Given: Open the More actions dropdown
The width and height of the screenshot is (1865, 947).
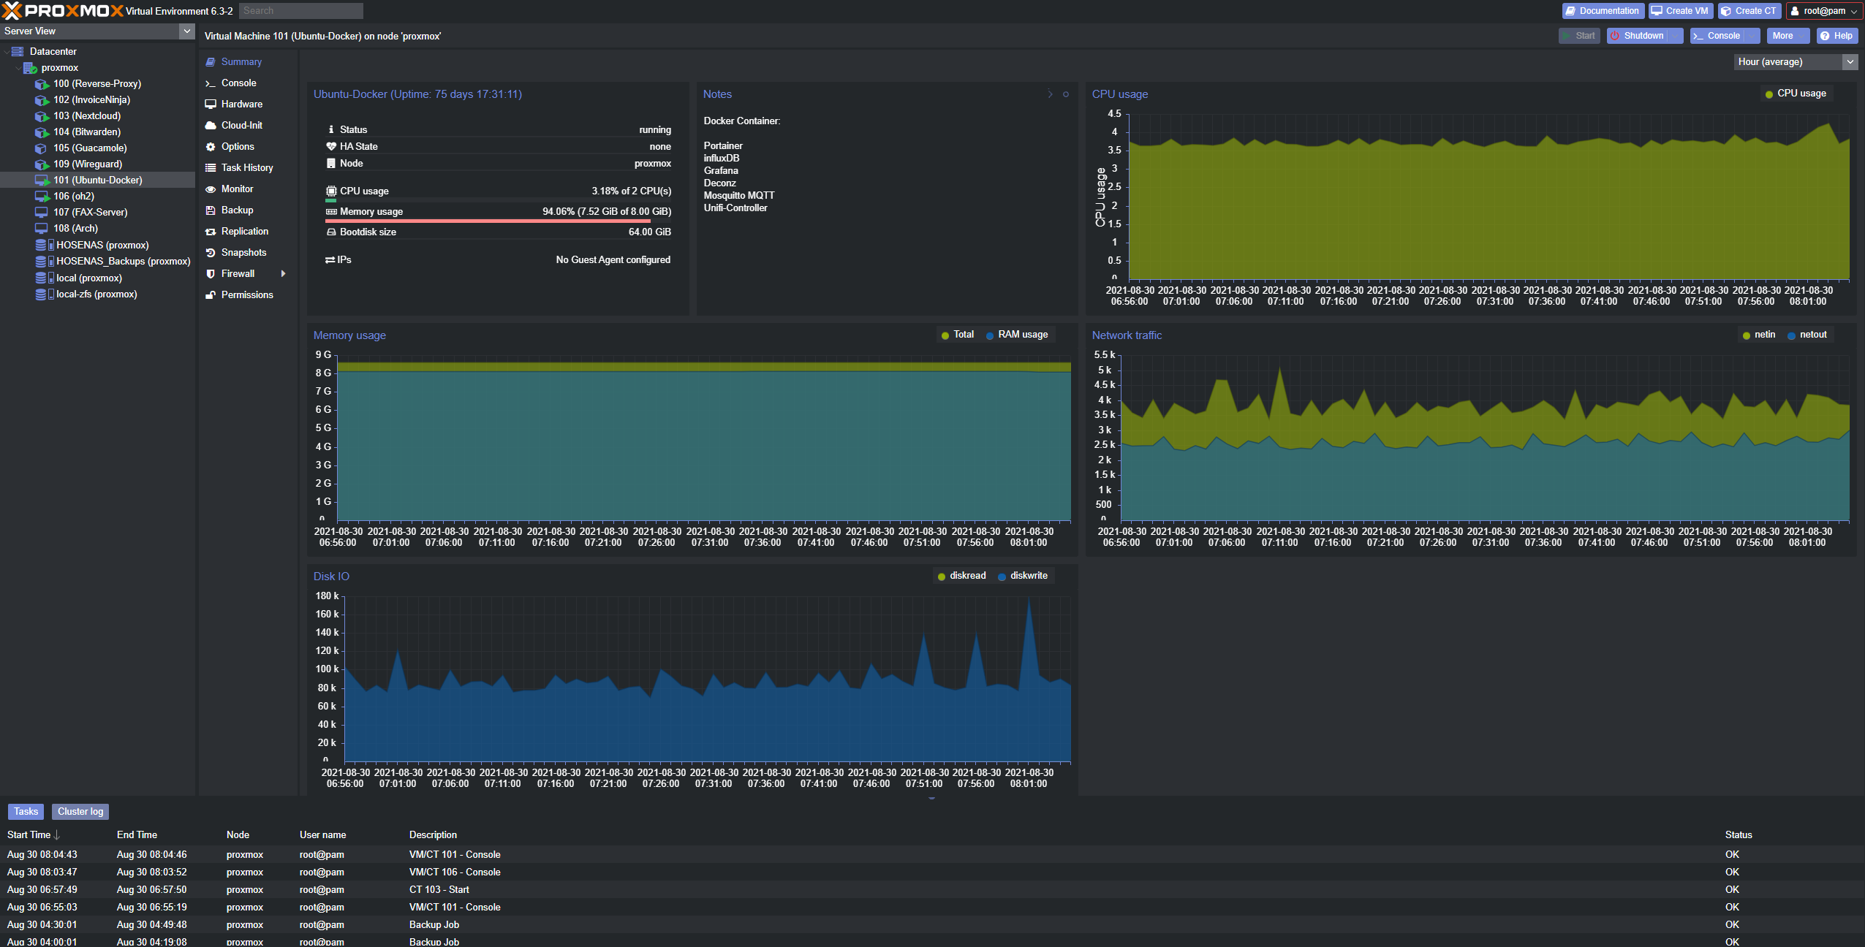Looking at the screenshot, I should pyautogui.click(x=1788, y=36).
